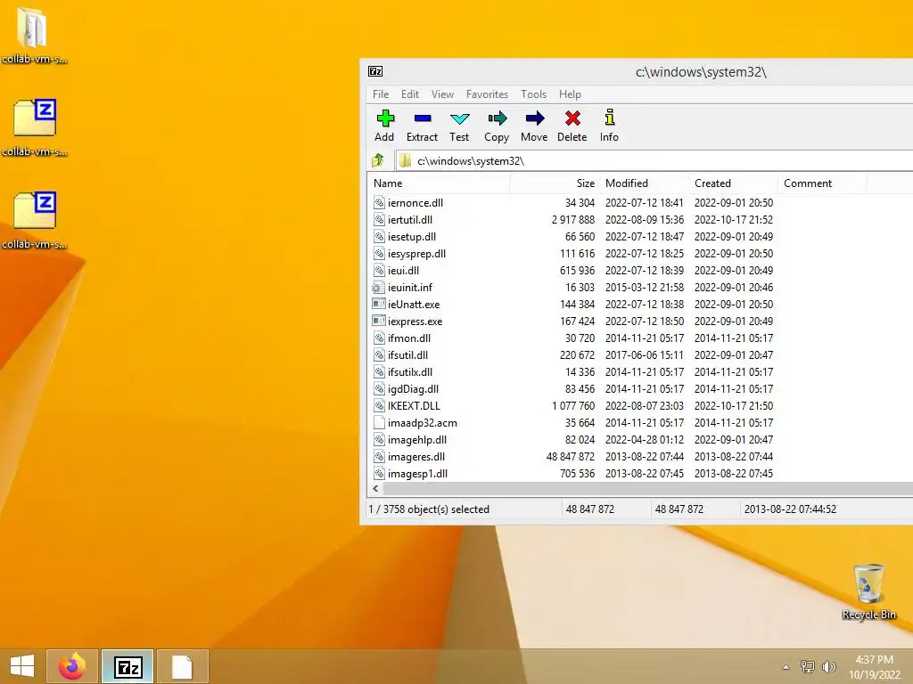Sort by the Size column header
Viewport: 913px width, 684px height.
(x=555, y=183)
